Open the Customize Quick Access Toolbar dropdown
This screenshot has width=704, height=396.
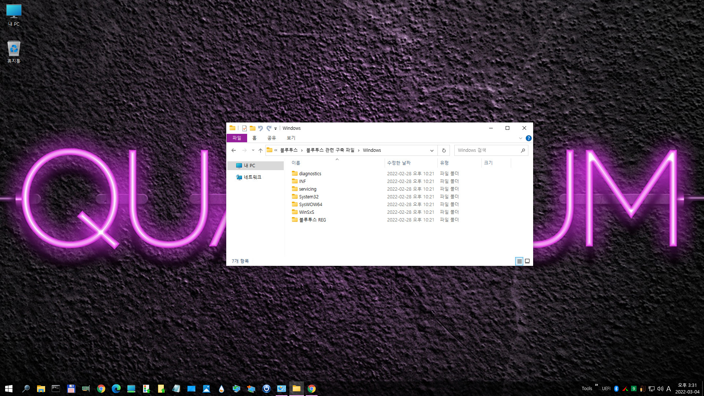[x=275, y=129]
